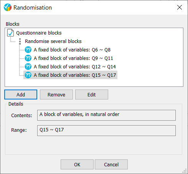Click the Add button
This screenshot has width=188, height=174.
[21, 94]
